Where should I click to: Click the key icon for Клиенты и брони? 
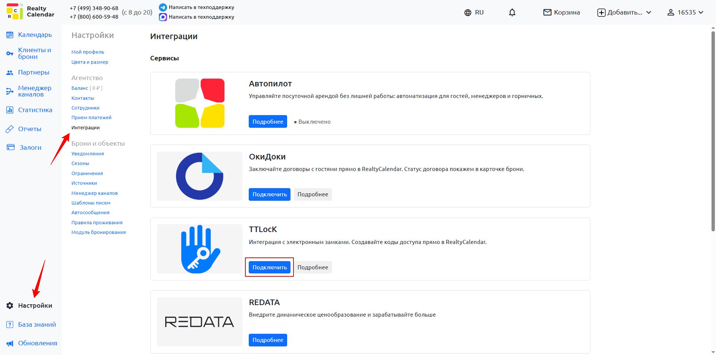click(10, 54)
